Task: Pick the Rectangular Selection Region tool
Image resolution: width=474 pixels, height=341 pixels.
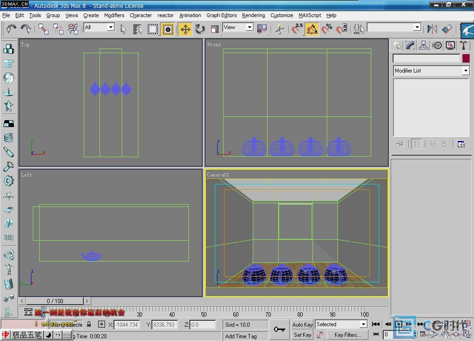Action: [153, 29]
